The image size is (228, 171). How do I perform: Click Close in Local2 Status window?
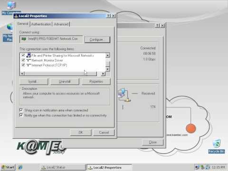coord(152,142)
